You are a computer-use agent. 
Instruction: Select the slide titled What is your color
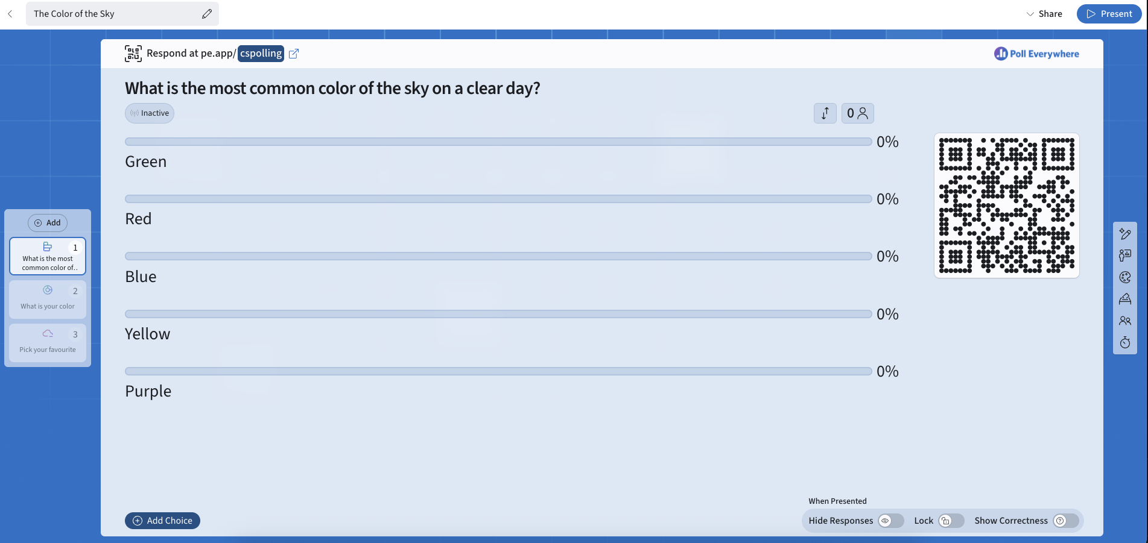click(x=47, y=299)
